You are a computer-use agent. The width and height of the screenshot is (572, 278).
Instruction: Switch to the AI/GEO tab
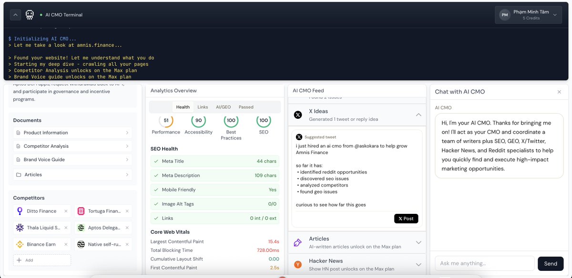(223, 107)
